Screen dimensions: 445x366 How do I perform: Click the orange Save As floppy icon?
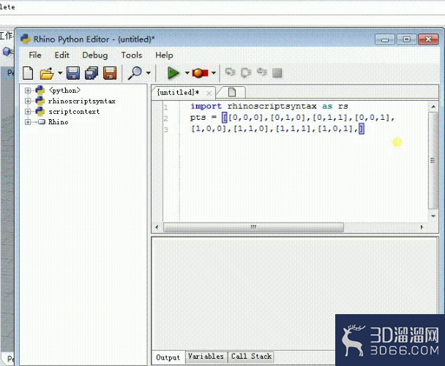pyautogui.click(x=110, y=73)
